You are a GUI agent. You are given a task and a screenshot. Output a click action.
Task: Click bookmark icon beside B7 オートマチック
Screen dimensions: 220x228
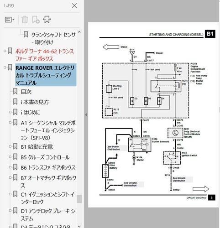[x=15, y=177]
